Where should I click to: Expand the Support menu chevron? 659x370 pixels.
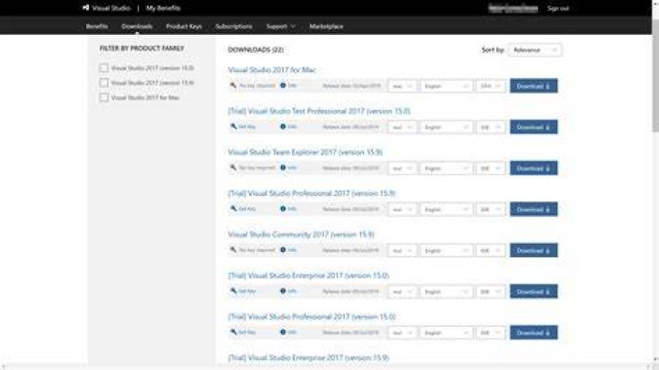pos(293,26)
